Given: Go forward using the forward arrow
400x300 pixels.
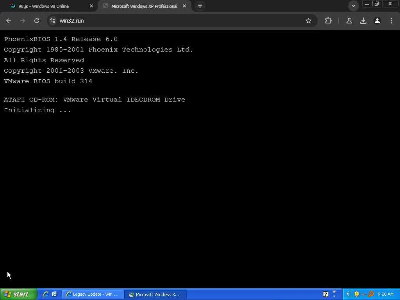Looking at the screenshot, I should (22, 21).
